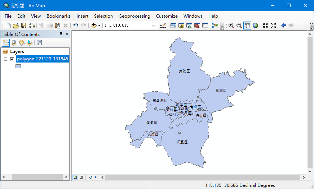Click the Pause Drawing button
This screenshot has height=189, width=314.
tap(96, 177)
